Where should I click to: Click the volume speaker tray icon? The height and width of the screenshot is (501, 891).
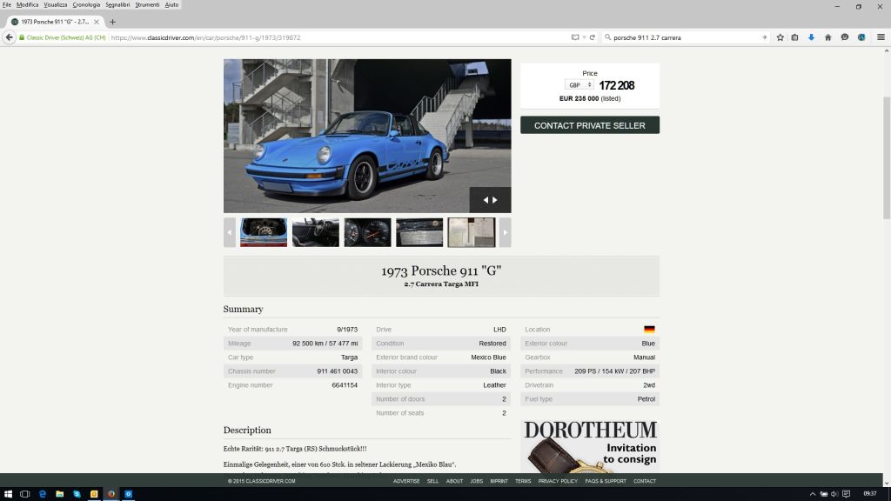click(834, 494)
